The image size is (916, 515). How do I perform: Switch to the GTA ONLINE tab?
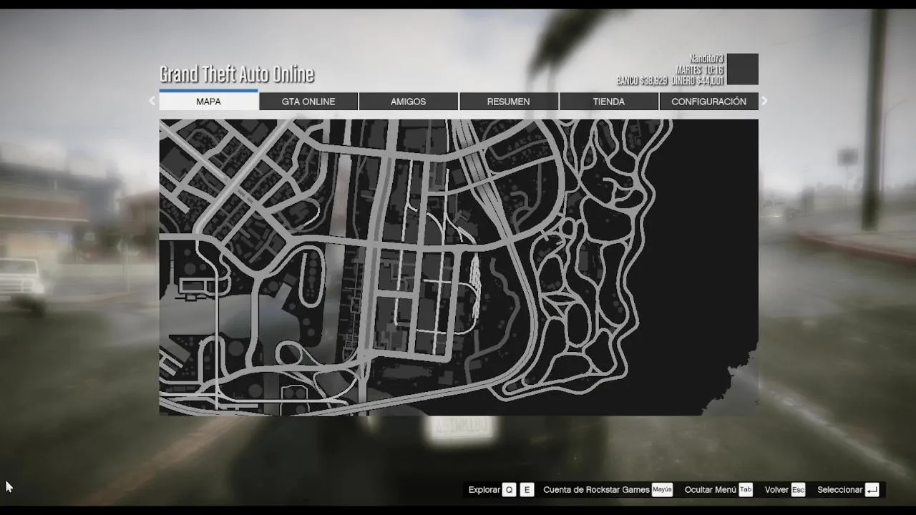click(x=308, y=102)
